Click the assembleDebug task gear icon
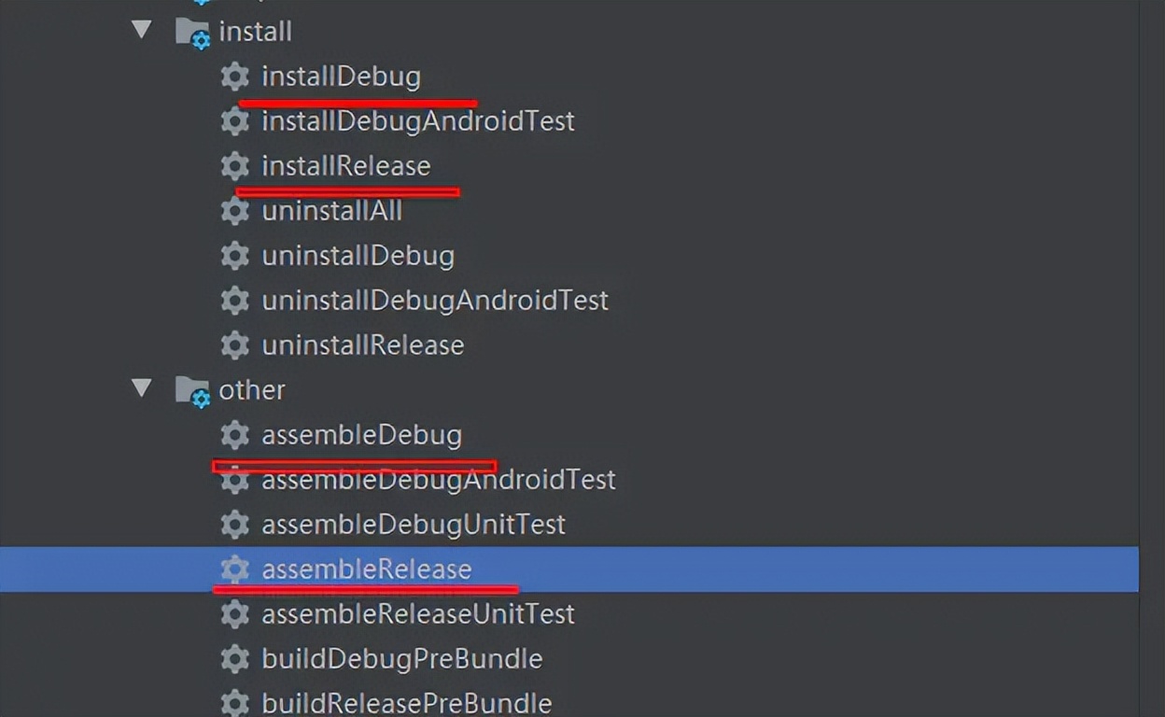 click(234, 434)
